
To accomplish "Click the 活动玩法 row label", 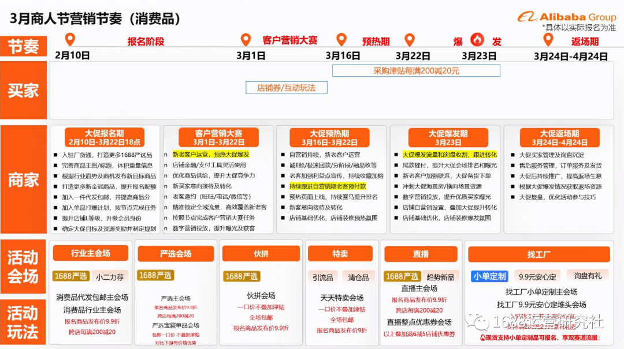I will 23,322.
